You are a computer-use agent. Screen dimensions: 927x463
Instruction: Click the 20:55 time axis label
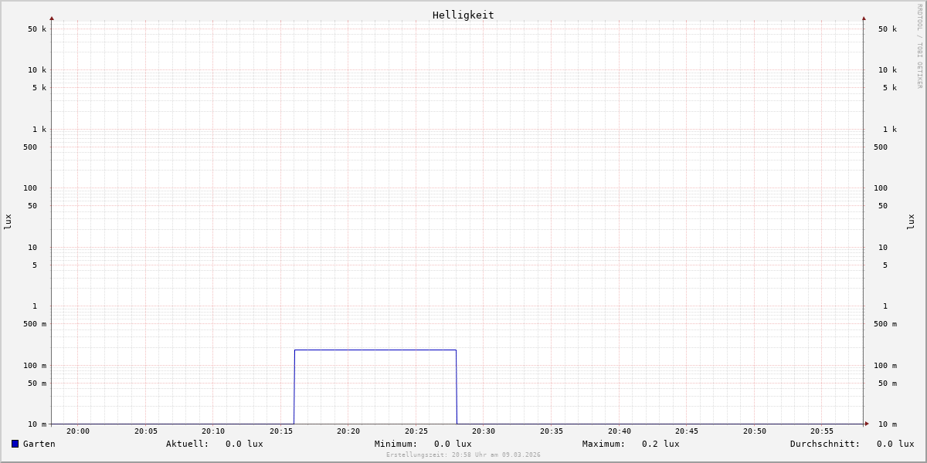pos(822,431)
